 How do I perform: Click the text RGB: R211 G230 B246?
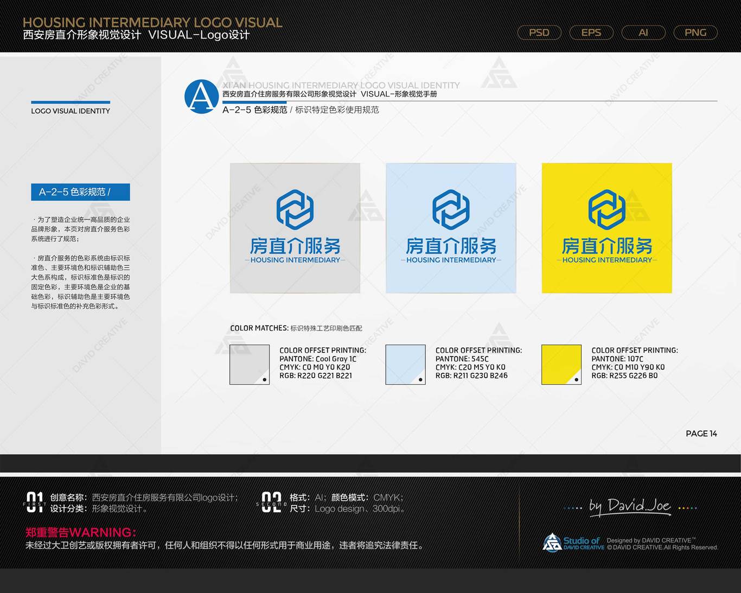(471, 375)
